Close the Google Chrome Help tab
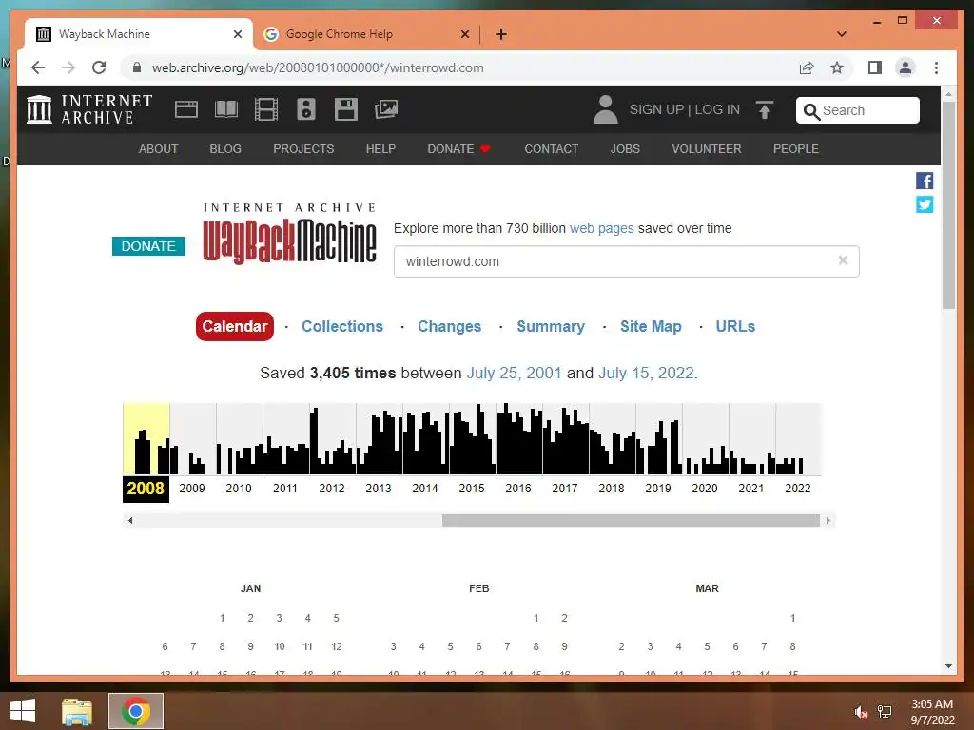The width and height of the screenshot is (974, 730). coord(464,34)
